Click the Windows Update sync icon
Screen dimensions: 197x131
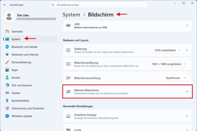[x=7, y=116]
